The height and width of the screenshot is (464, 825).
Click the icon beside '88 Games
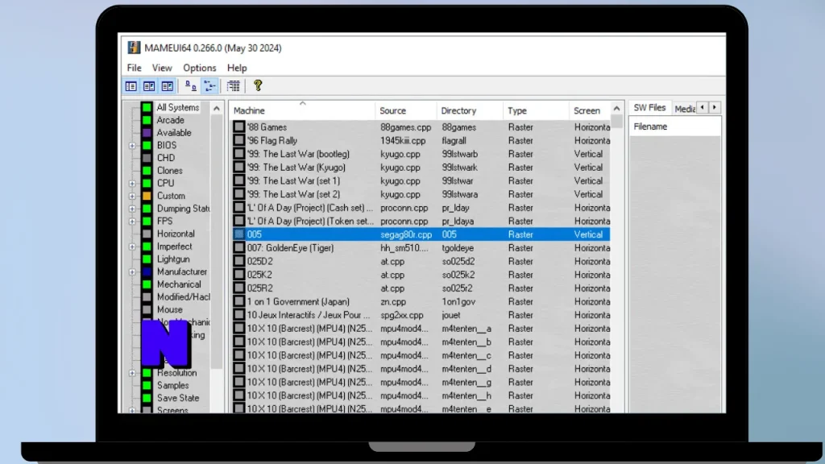point(239,126)
